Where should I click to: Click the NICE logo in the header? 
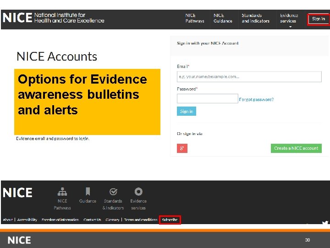[x=53, y=18]
